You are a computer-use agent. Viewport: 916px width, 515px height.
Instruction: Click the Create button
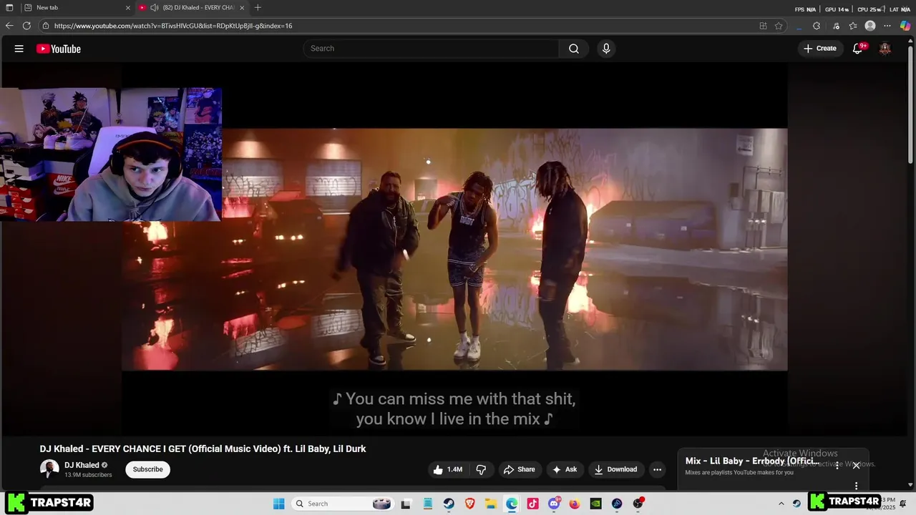[x=820, y=49]
